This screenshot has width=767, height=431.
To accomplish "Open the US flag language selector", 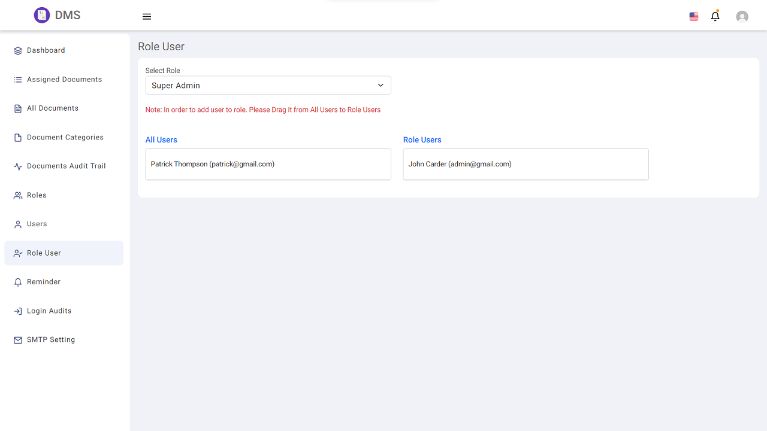I will (694, 17).
